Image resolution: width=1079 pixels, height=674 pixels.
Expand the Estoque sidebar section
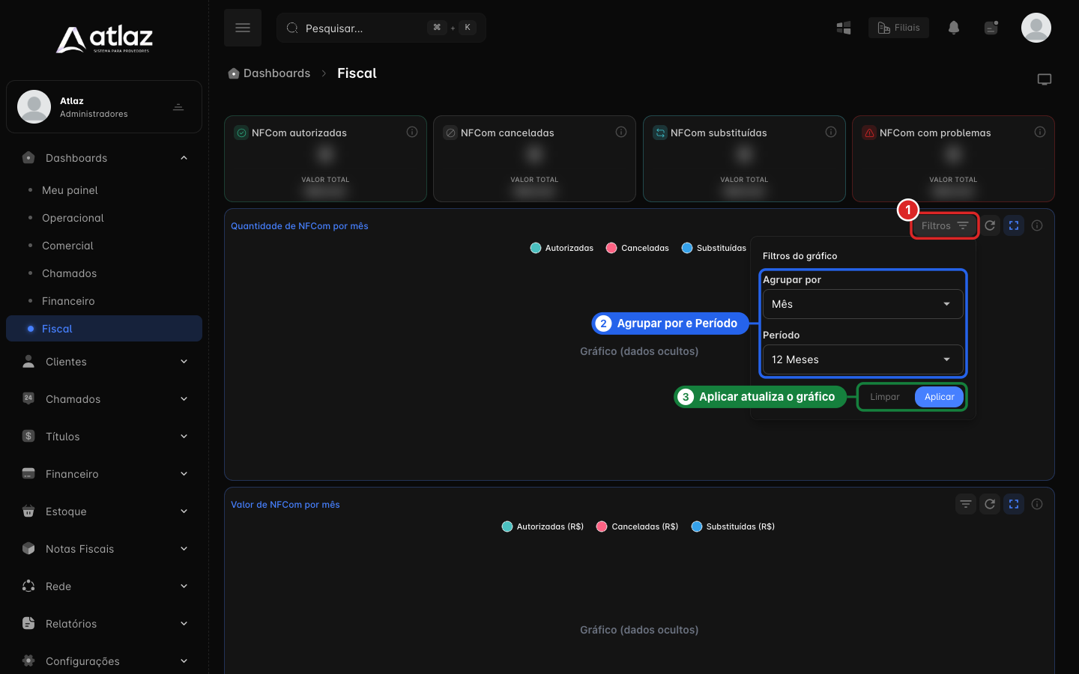(104, 511)
